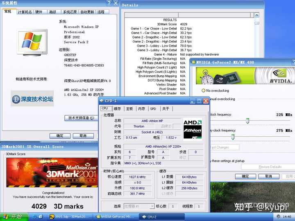Switch to the 主板 tab in CPU-Z
Image resolution: width=295 pixels, height=221 pixels.
pyautogui.click(x=129, y=108)
